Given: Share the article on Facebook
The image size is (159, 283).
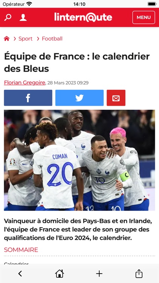Looking at the screenshot, I should tap(28, 98).
